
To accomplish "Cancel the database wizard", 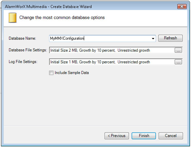I will click(171, 136).
